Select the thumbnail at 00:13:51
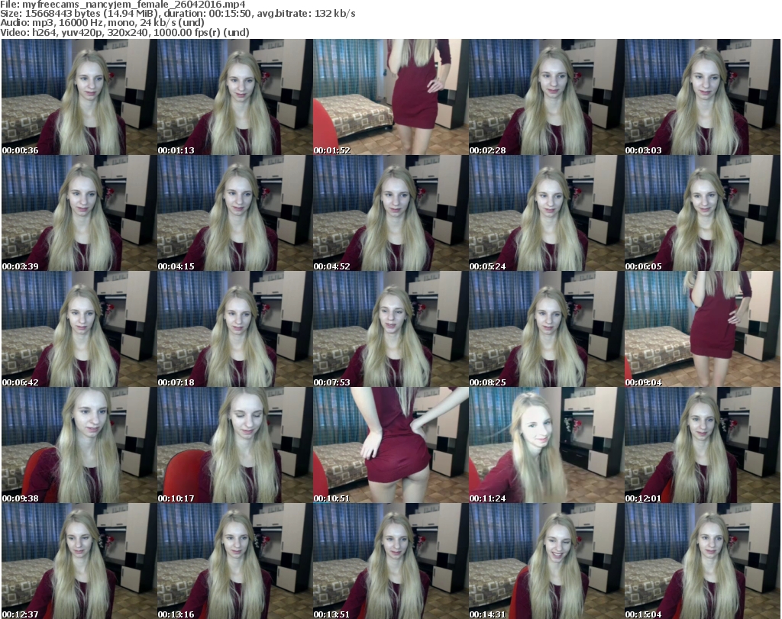Viewport: 782px width, 619px height. pos(391,561)
